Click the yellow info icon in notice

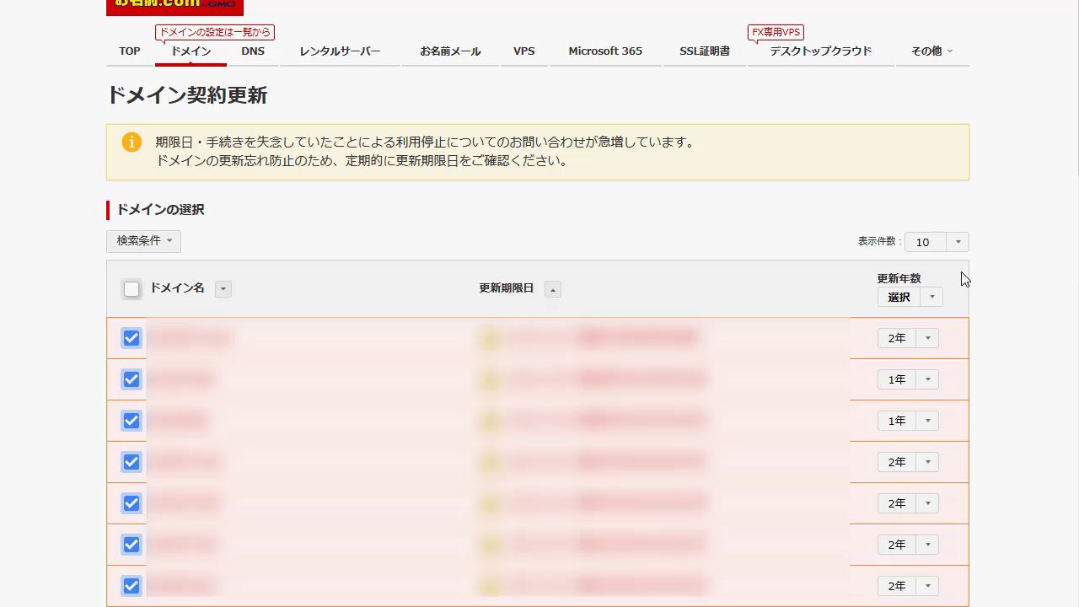point(132,142)
